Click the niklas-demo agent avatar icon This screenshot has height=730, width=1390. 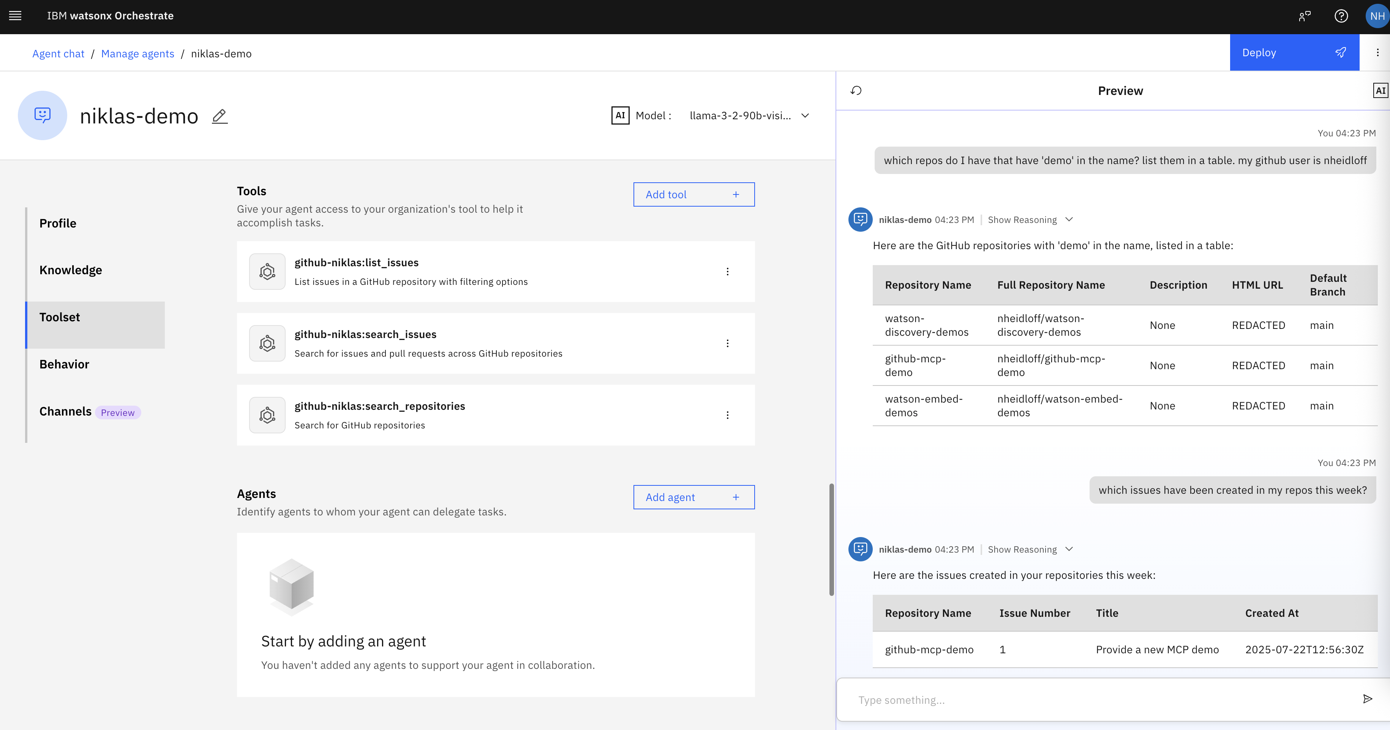coord(43,115)
